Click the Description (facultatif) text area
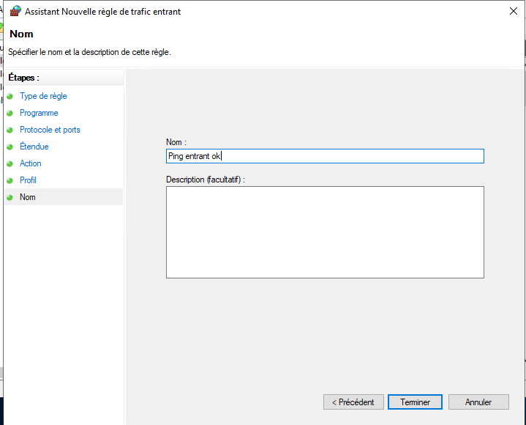This screenshot has width=526, height=425. [x=325, y=232]
